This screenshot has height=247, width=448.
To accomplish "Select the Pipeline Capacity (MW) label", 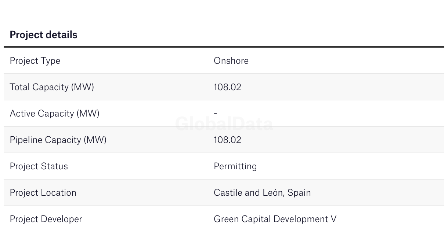I will [58, 140].
